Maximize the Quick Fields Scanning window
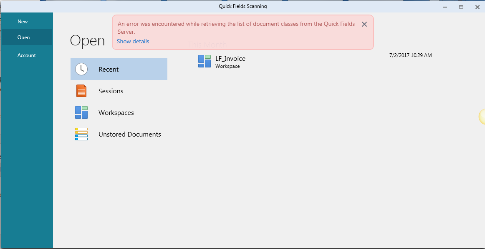 click(461, 7)
